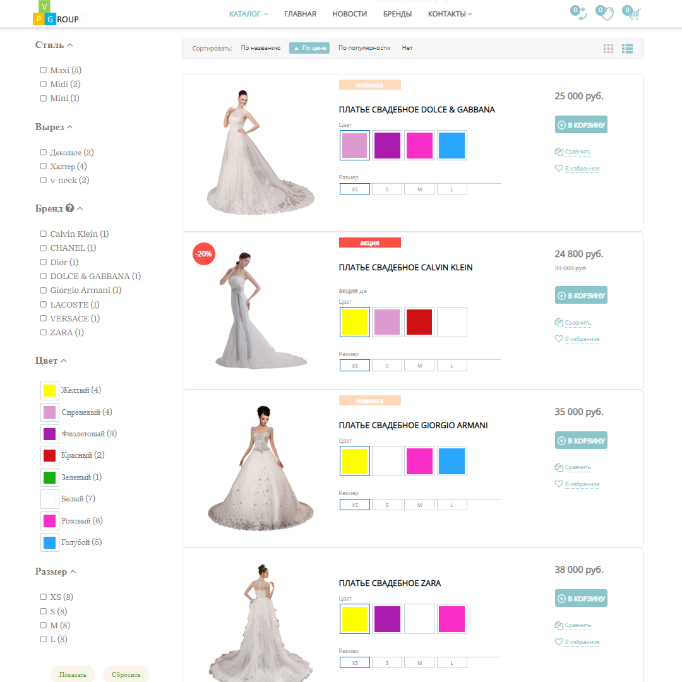Click the help icon next to Бренд
682x682 pixels.
(x=70, y=208)
